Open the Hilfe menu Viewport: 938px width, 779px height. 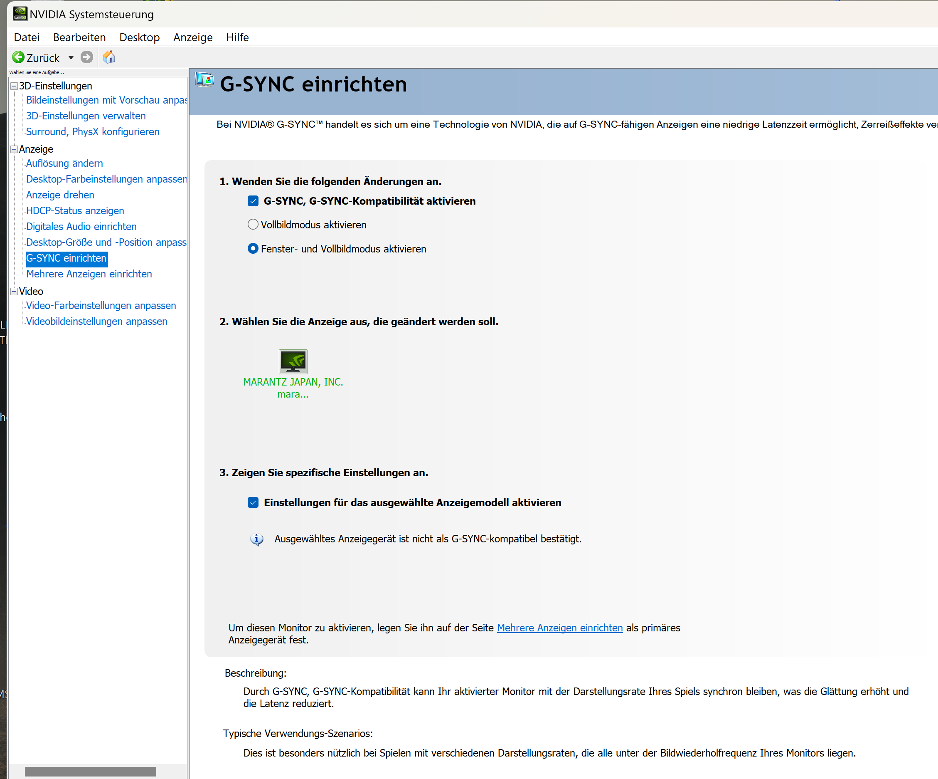tap(237, 37)
